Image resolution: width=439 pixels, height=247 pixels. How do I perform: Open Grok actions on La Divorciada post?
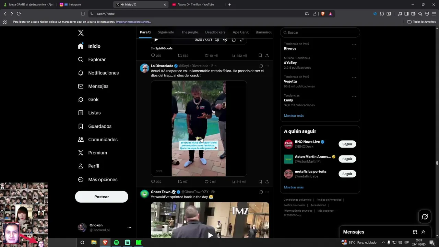[261, 66]
